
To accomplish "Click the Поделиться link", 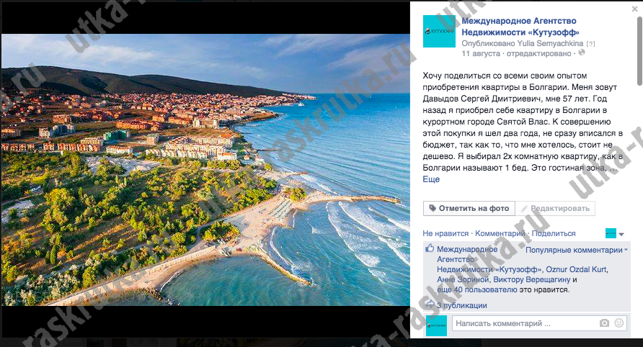I will 554,233.
